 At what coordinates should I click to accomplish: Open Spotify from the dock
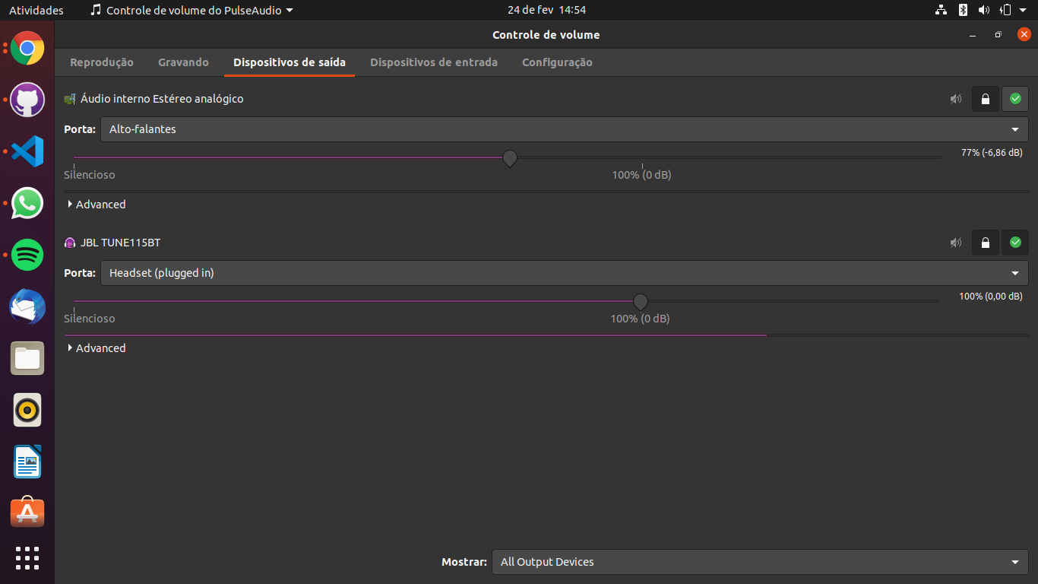coord(27,255)
